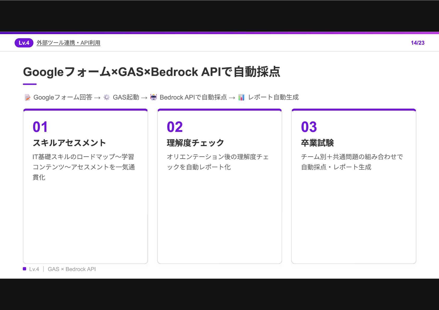Click the レポート自動生成 flow step text
The image size is (439, 310).
click(273, 97)
